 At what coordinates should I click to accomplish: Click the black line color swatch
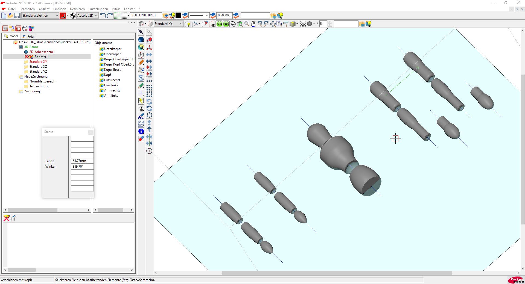178,16
